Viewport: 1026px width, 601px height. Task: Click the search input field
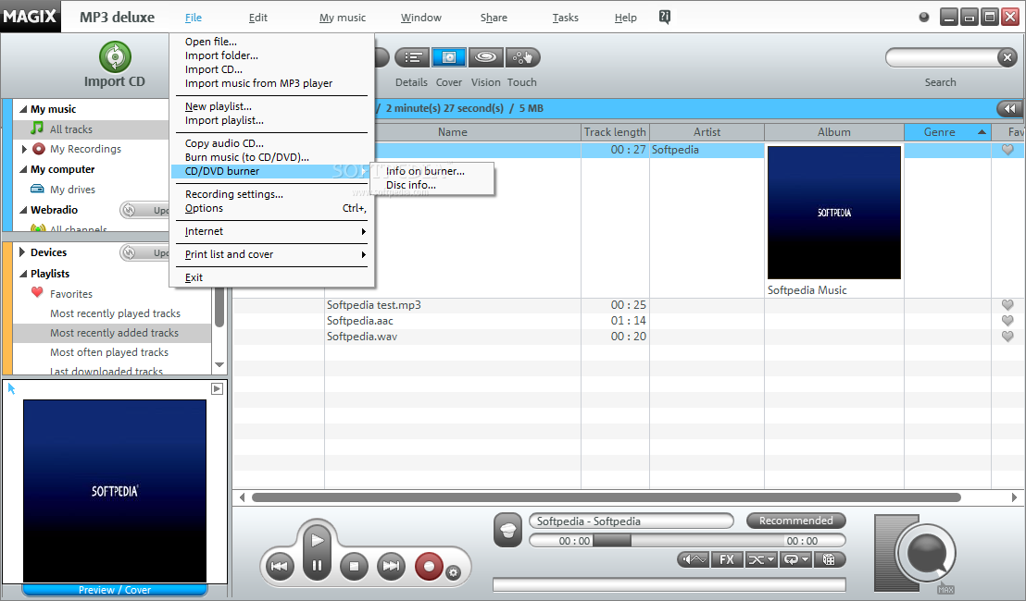click(x=943, y=57)
